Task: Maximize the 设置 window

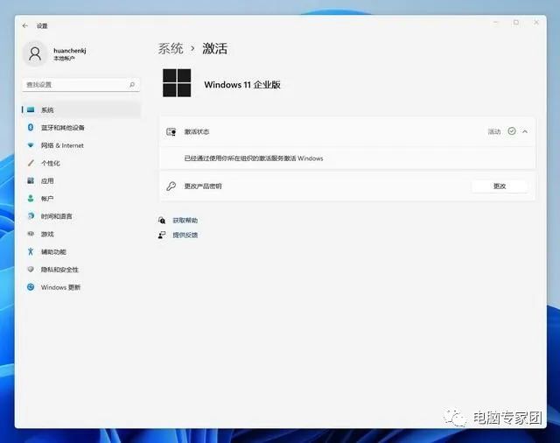Action: (x=516, y=23)
